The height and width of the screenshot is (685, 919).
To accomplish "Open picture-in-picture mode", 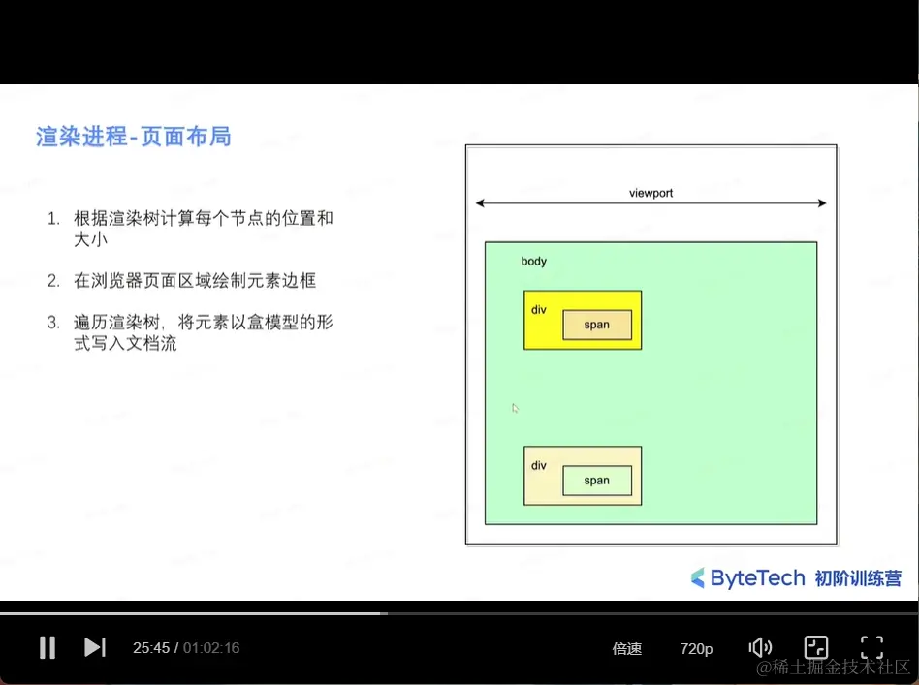I will tap(816, 647).
